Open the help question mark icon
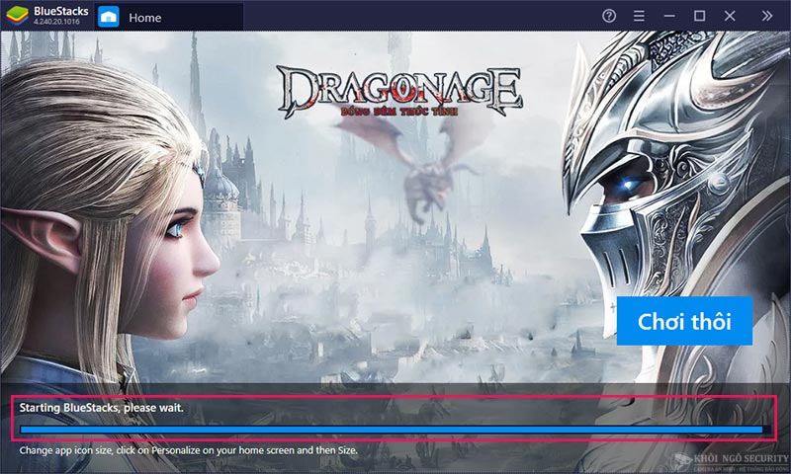 point(609,16)
